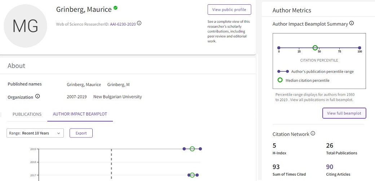Viewport: 375px width, 181px height.
Task: Click the 2019 median citation green circle
Action: point(192,149)
